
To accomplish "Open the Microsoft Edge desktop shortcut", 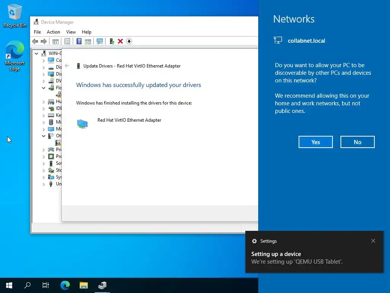I will tap(15, 56).
